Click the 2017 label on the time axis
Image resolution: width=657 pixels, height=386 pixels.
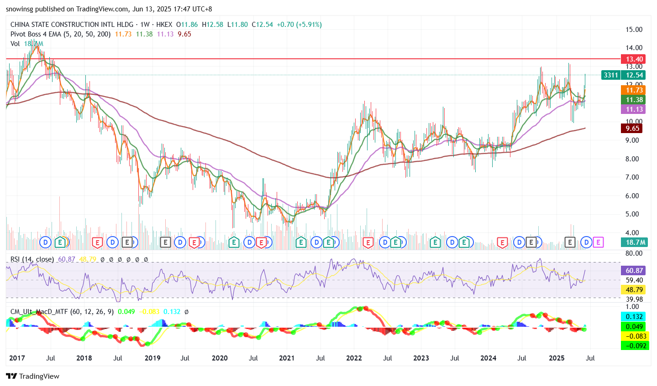(17, 358)
